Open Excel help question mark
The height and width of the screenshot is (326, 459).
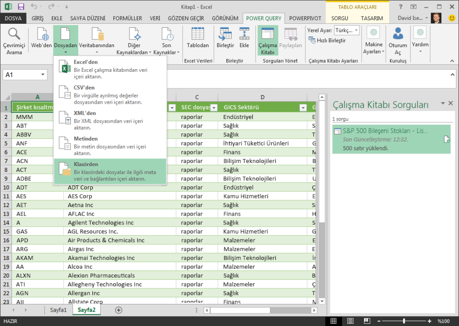[x=400, y=6]
